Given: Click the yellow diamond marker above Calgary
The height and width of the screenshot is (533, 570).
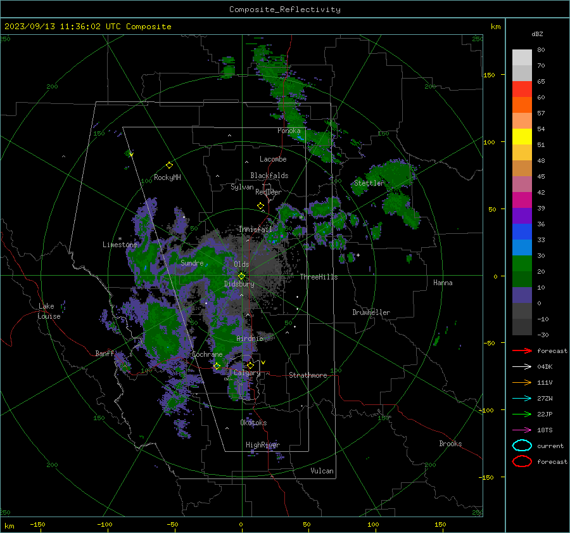Looking at the screenshot, I should pyautogui.click(x=250, y=365).
